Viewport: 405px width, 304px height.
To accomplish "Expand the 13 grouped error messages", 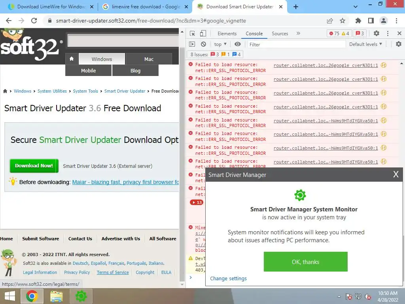I will tap(197, 202).
